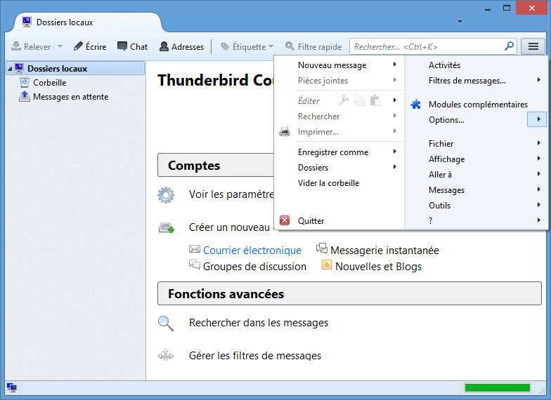Select Messages en attente folder
This screenshot has width=551, height=400.
click(x=70, y=97)
